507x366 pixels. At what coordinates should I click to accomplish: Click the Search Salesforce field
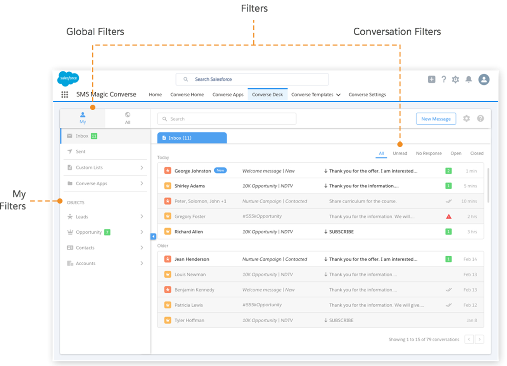pos(252,79)
